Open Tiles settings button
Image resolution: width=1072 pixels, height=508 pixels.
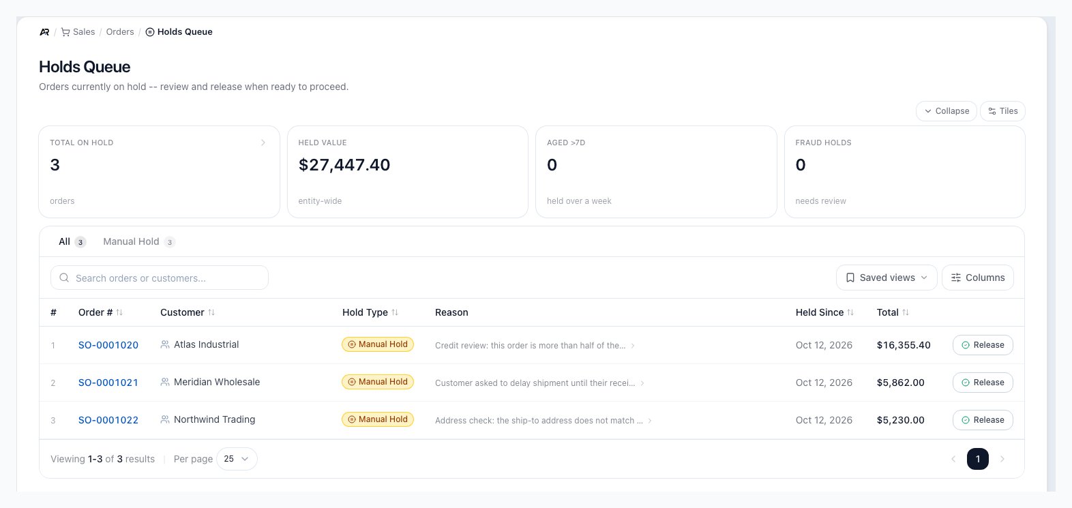coord(1002,111)
